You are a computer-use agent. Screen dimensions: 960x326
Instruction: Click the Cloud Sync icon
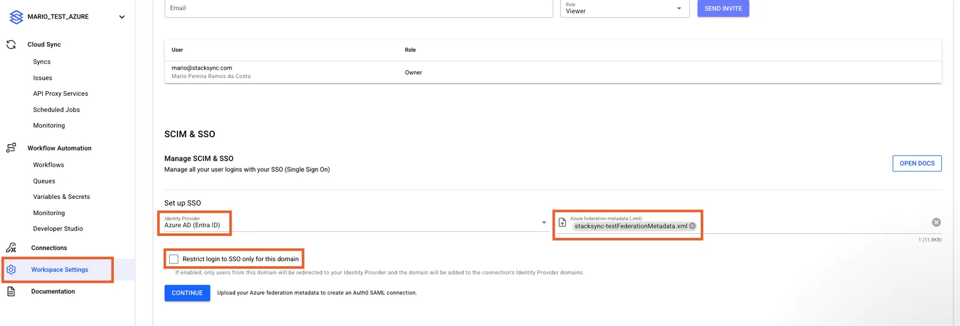[x=11, y=44]
